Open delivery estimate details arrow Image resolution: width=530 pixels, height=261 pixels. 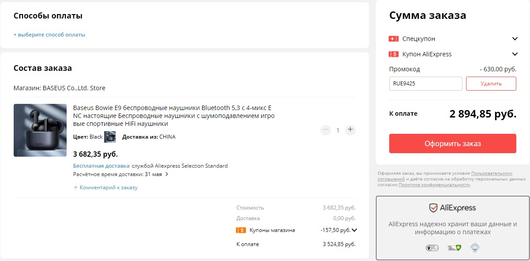point(167,174)
